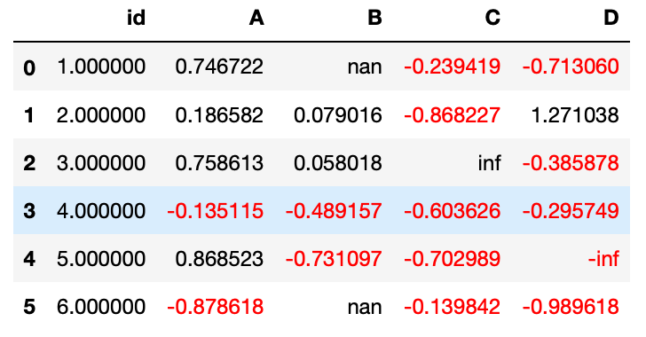Image resolution: width=646 pixels, height=337 pixels.
Task: Click red cell value -0.868227
Action: [453, 115]
